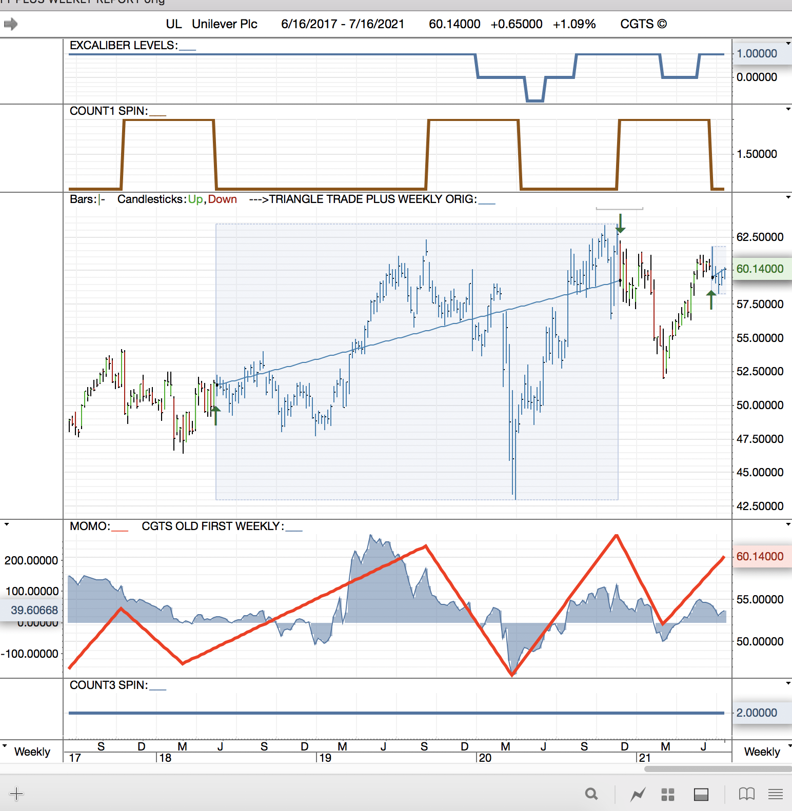792x811 pixels.
Task: Click the 42.50000 price axis label
Action: 760,506
